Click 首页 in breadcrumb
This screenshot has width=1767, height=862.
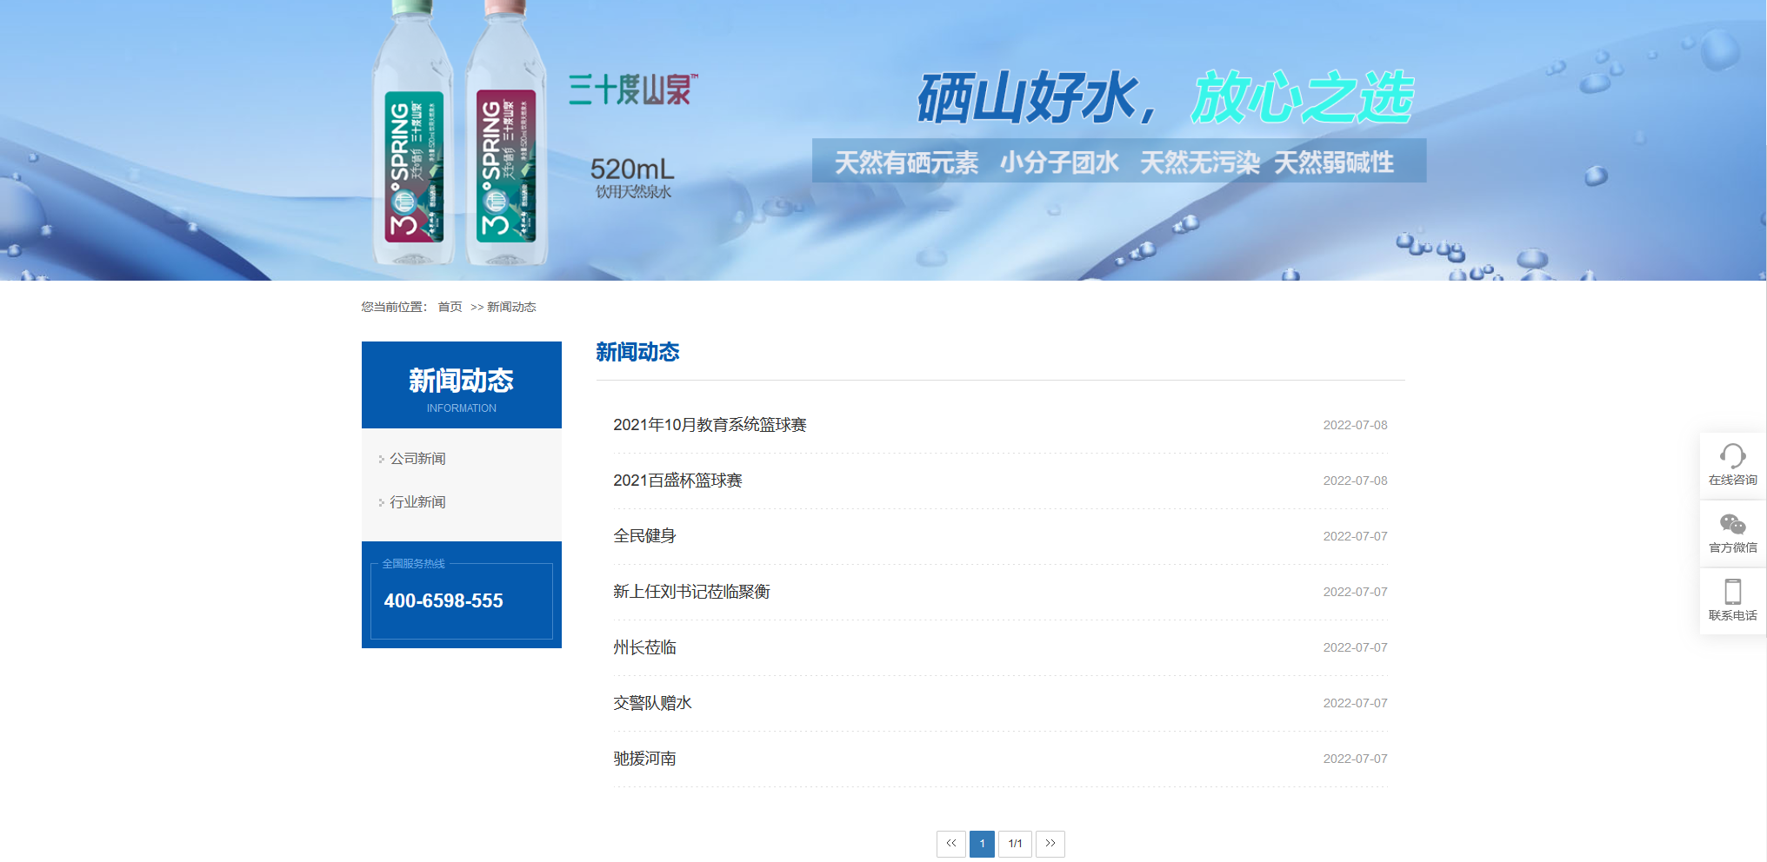(x=450, y=307)
